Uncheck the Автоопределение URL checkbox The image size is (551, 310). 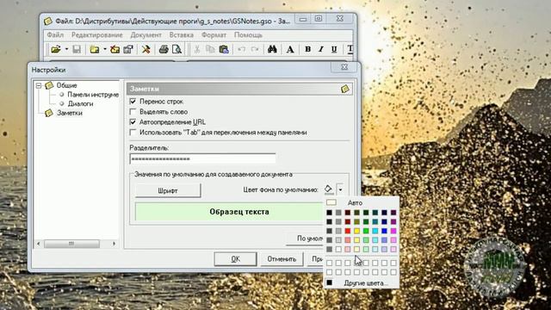(133, 122)
